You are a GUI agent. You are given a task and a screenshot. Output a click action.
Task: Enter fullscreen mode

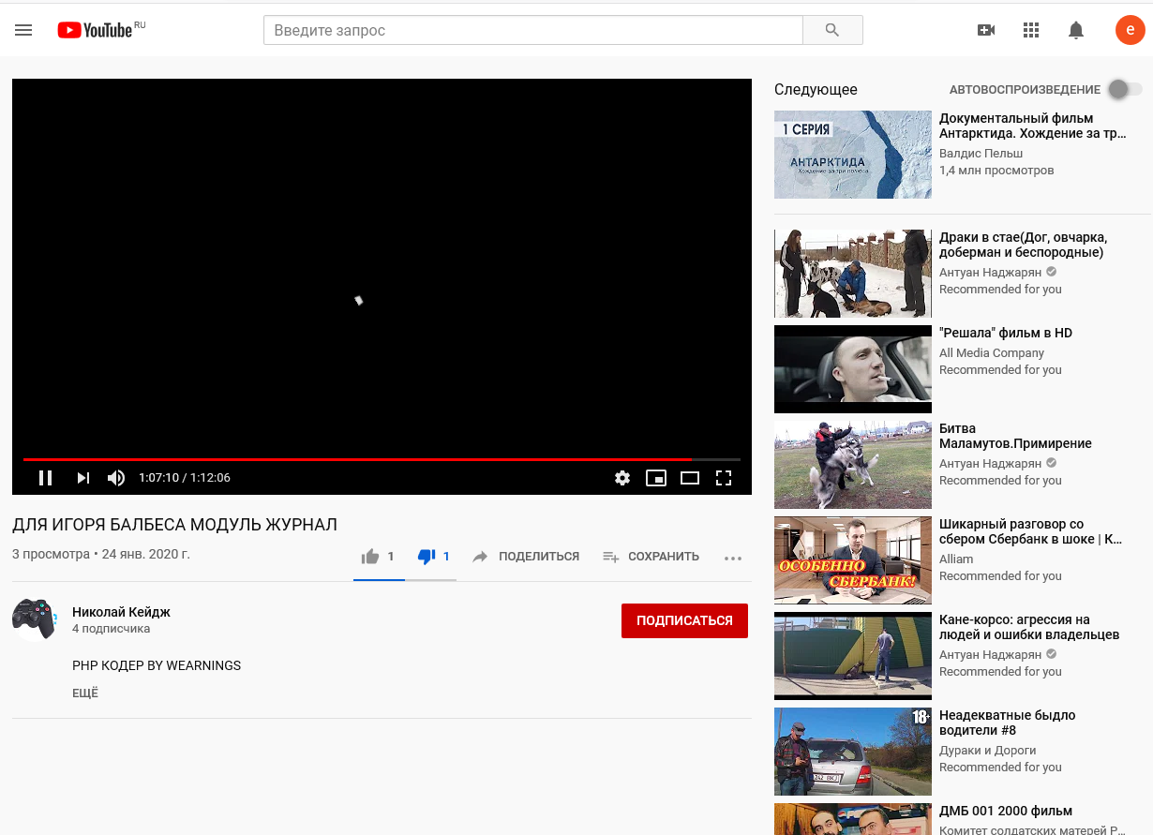(x=724, y=478)
